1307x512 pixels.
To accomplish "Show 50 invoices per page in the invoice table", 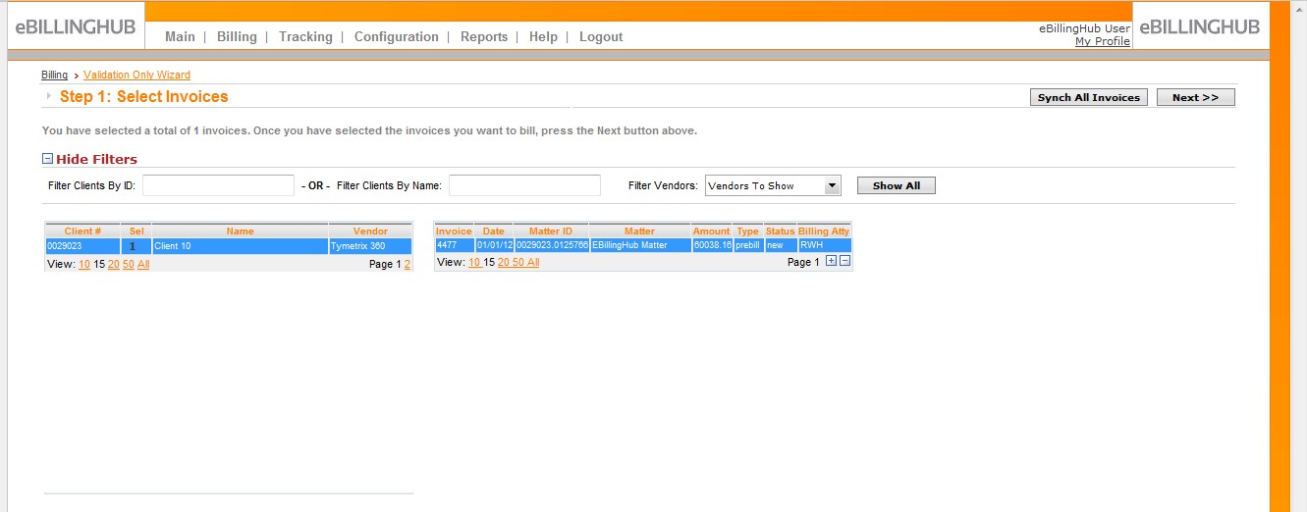I will click(x=518, y=263).
